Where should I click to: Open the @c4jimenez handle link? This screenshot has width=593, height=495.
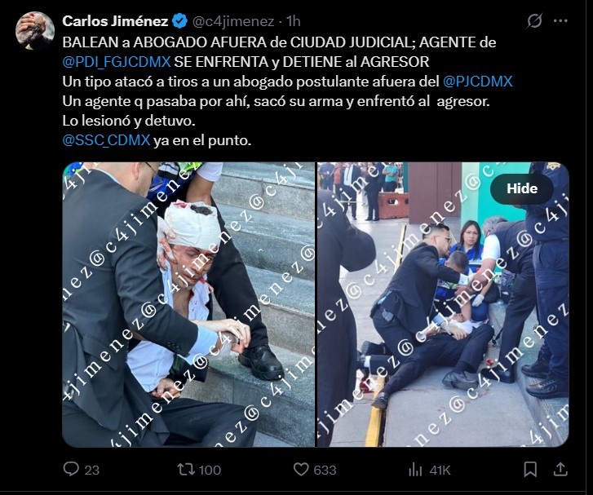pos(233,21)
